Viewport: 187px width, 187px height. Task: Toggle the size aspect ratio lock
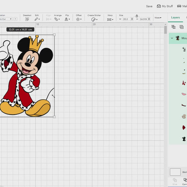pos(137,16)
